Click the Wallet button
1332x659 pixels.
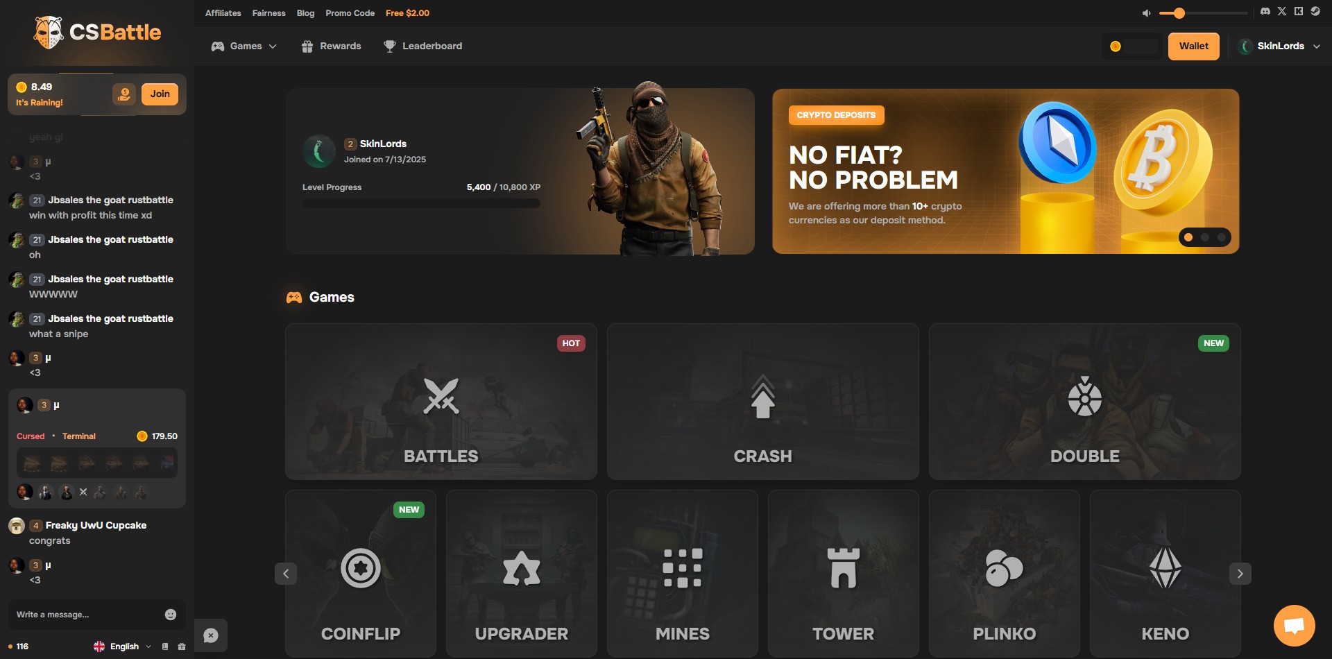coord(1193,46)
